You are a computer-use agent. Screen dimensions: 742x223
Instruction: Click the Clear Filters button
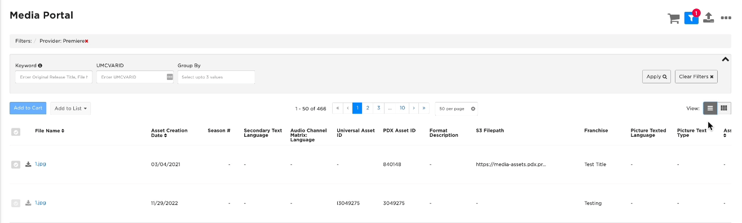(696, 77)
